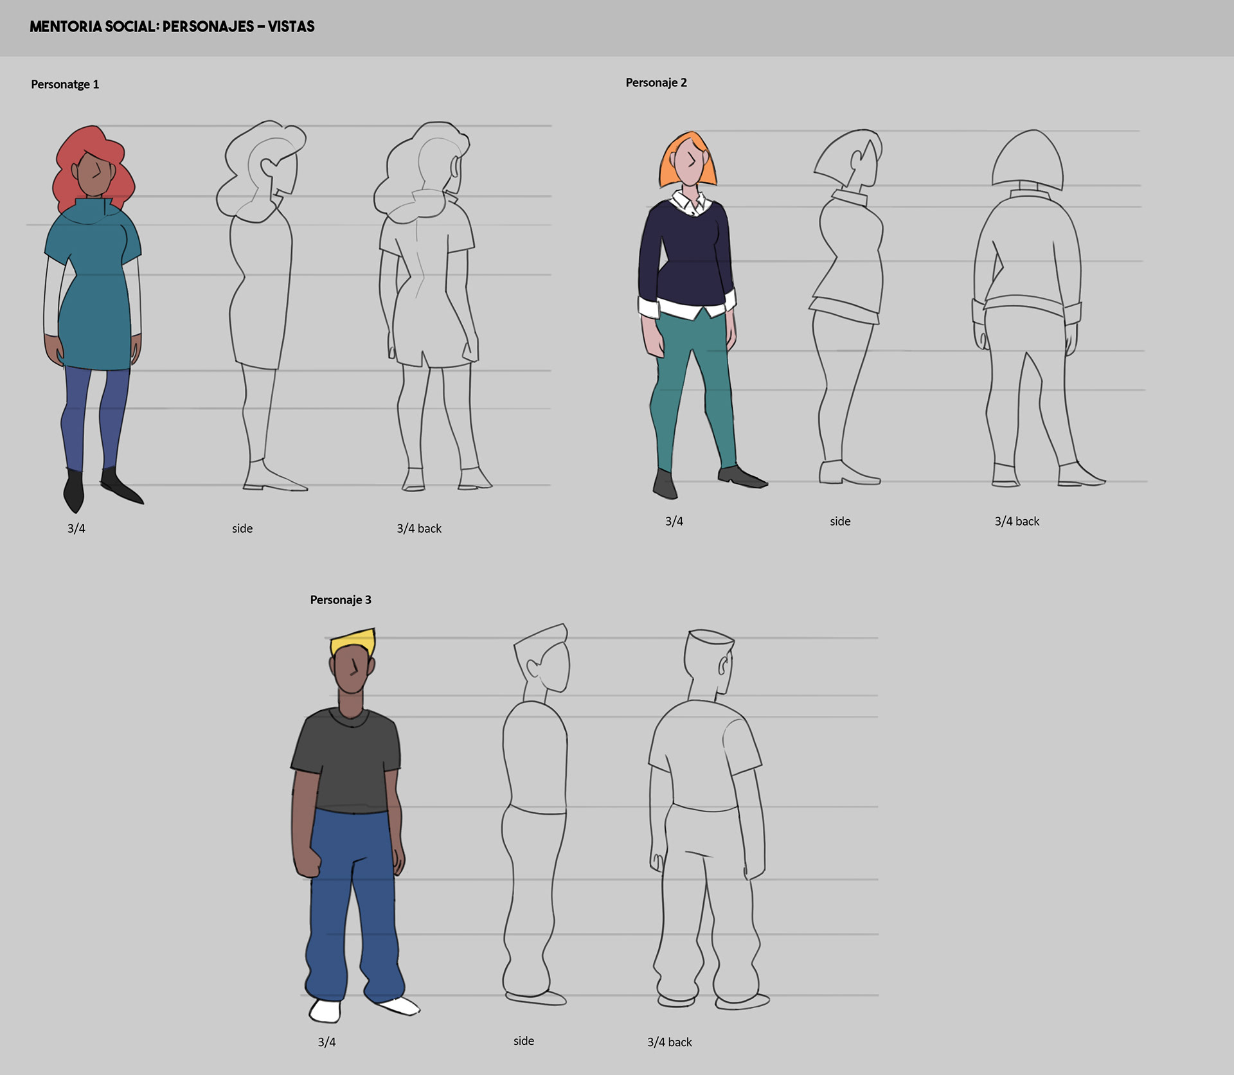Viewport: 1234px width, 1075px height.
Task: Click the Personatge 1 label
Action: click(65, 84)
